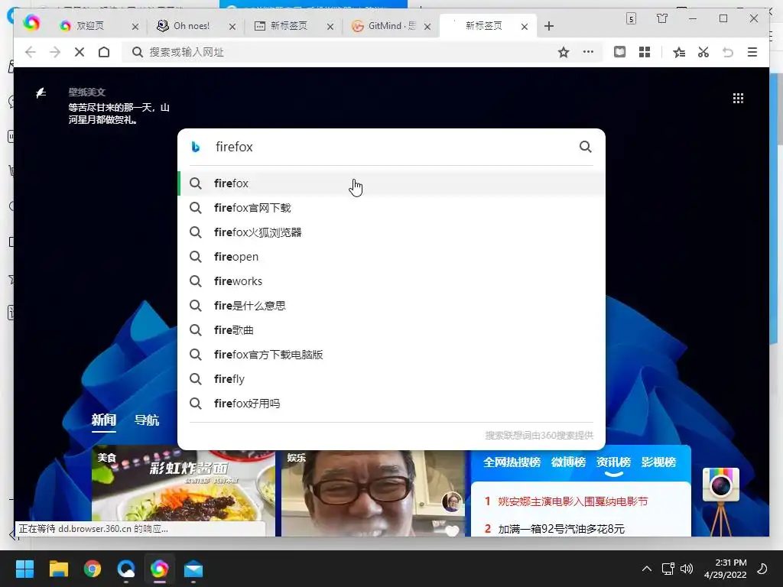Choose suggestion fire是什么意思

coord(391,306)
